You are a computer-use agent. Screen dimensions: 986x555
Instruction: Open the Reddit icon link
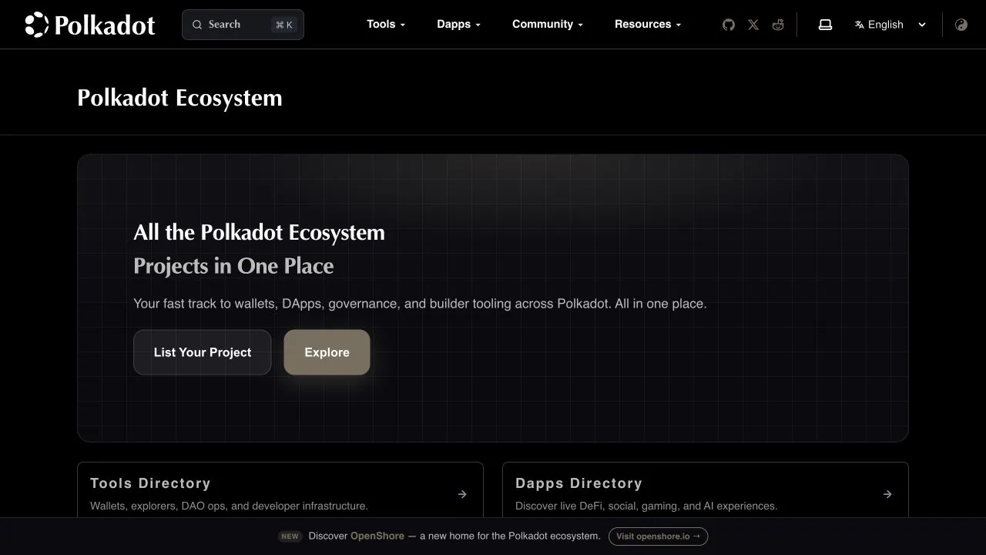[778, 25]
